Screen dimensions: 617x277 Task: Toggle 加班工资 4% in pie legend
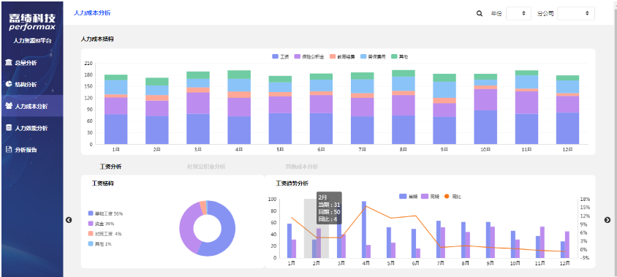(105, 234)
